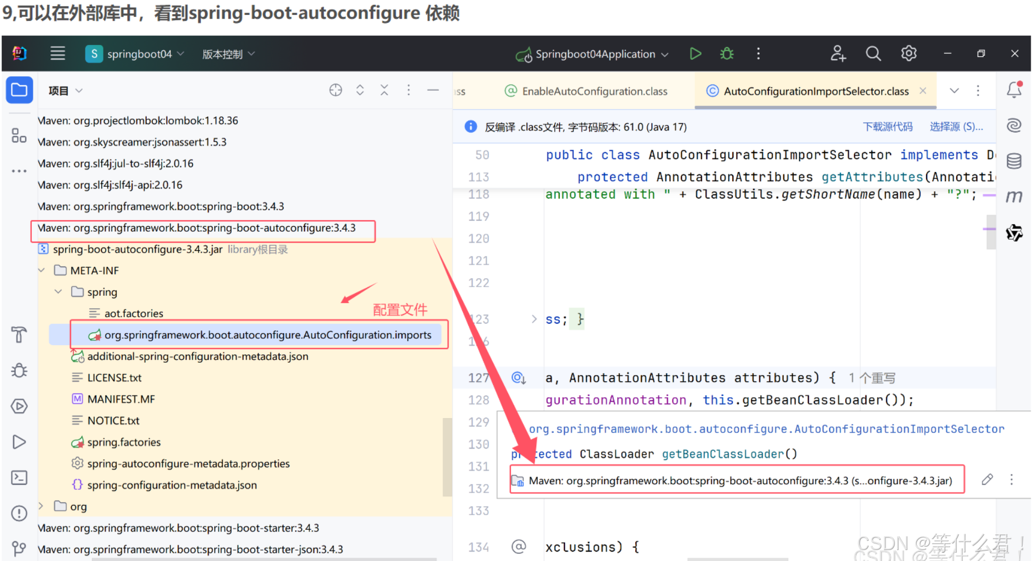Open the Structure tool window icon

click(19, 135)
